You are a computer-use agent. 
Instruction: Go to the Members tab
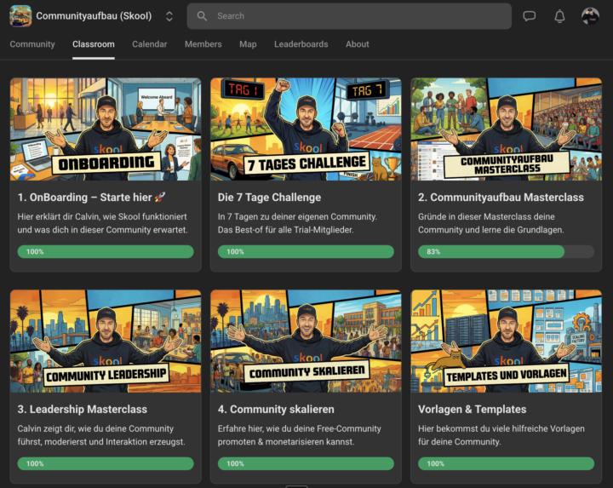pos(203,44)
